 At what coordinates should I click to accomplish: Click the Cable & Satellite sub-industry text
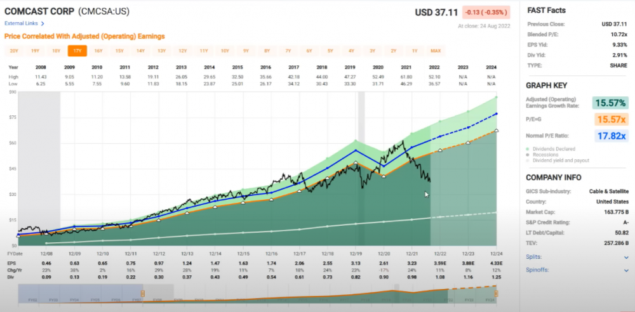pyautogui.click(x=609, y=191)
